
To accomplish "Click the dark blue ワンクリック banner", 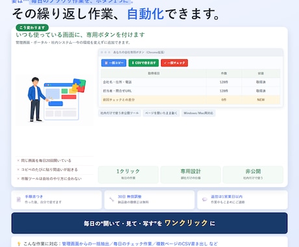I will point(149,223).
